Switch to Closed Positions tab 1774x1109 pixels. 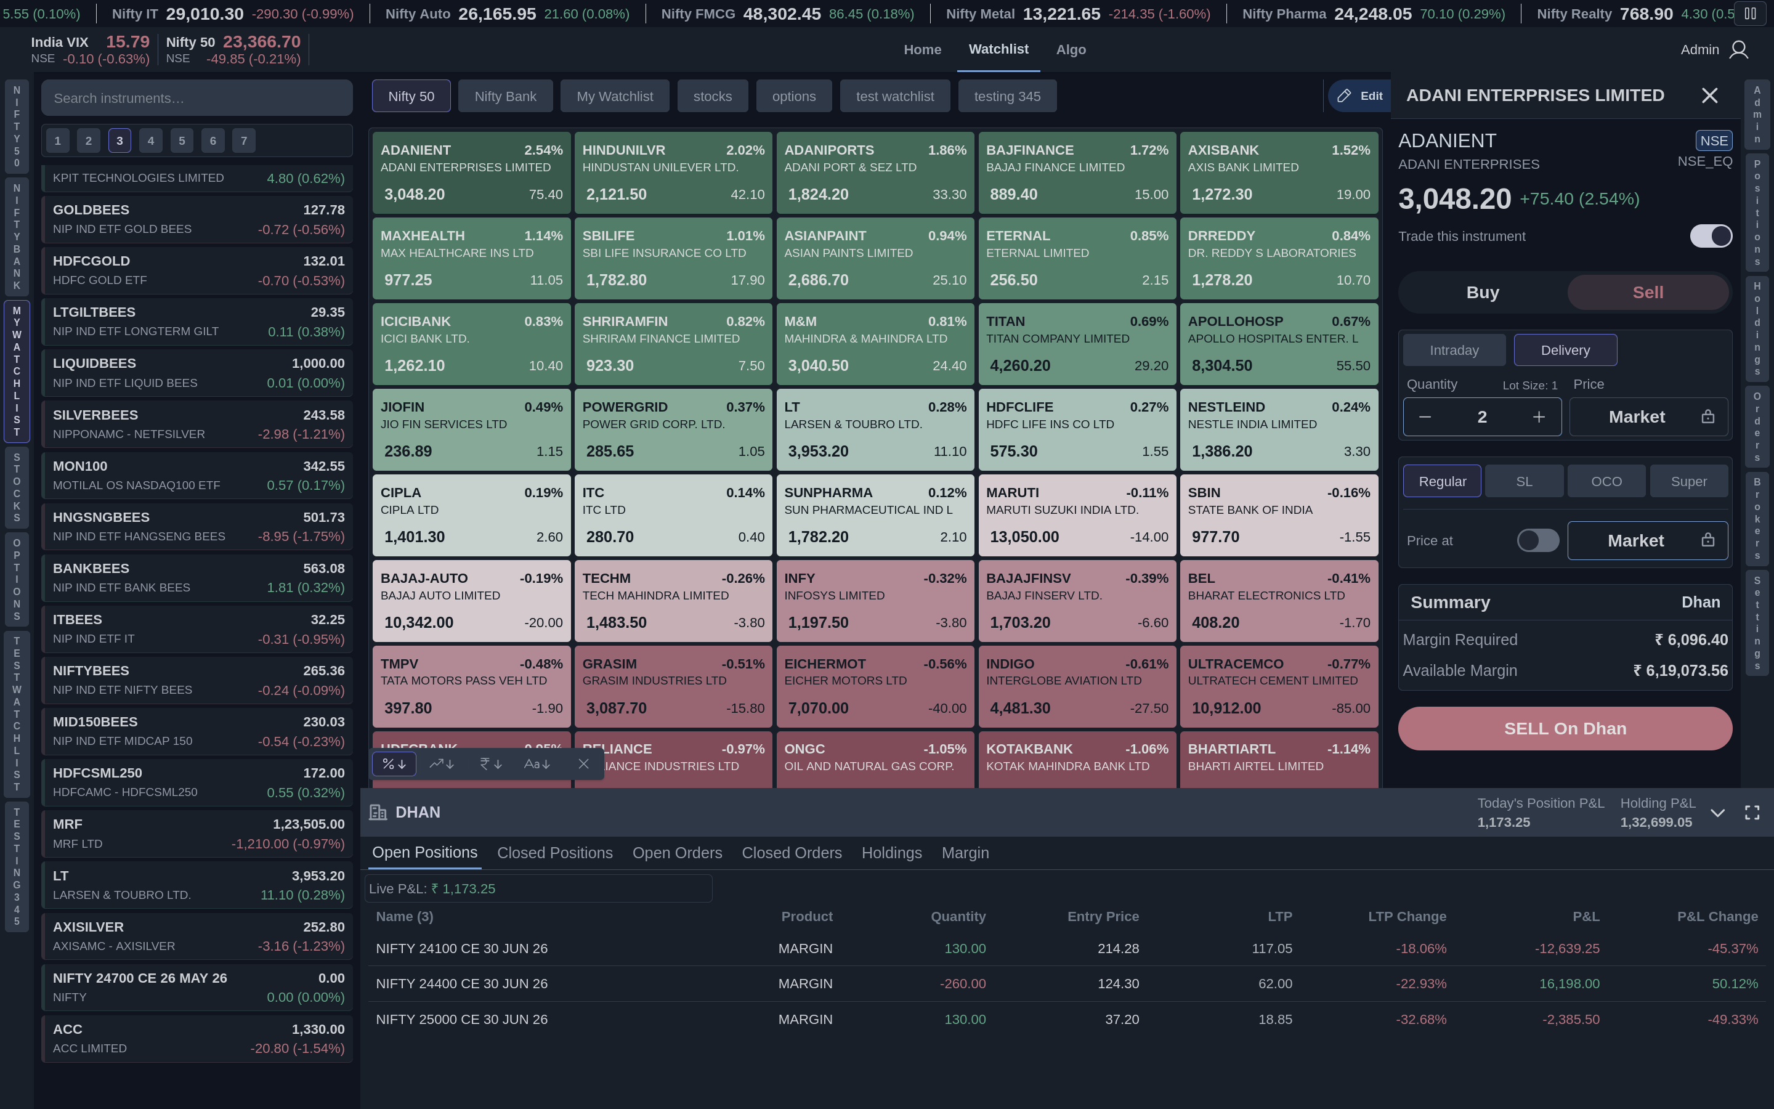tap(554, 853)
